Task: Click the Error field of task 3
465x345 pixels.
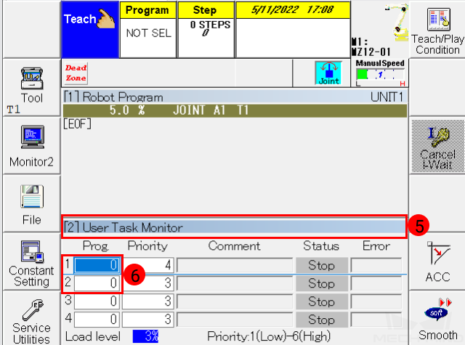Action: [x=376, y=301]
